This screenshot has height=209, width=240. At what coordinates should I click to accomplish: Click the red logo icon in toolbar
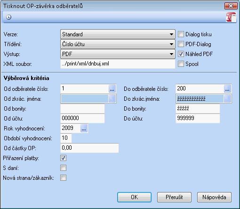point(231,17)
